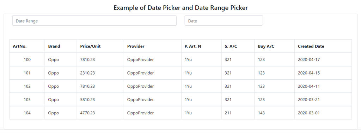361x133 pixels.
Task: Click the 4770.23 price cell
Action: pos(100,113)
